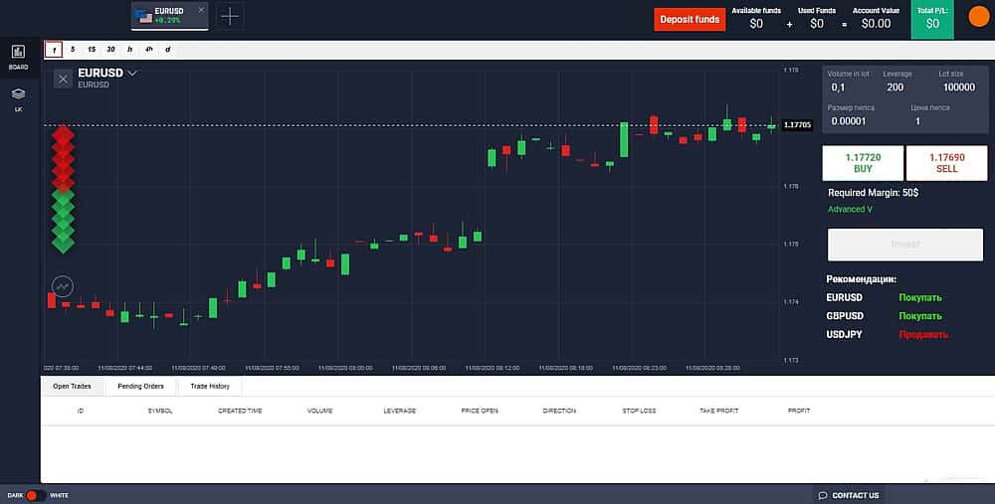
Task: Click the red-green sentiment diamond indicator
Action: (x=64, y=186)
